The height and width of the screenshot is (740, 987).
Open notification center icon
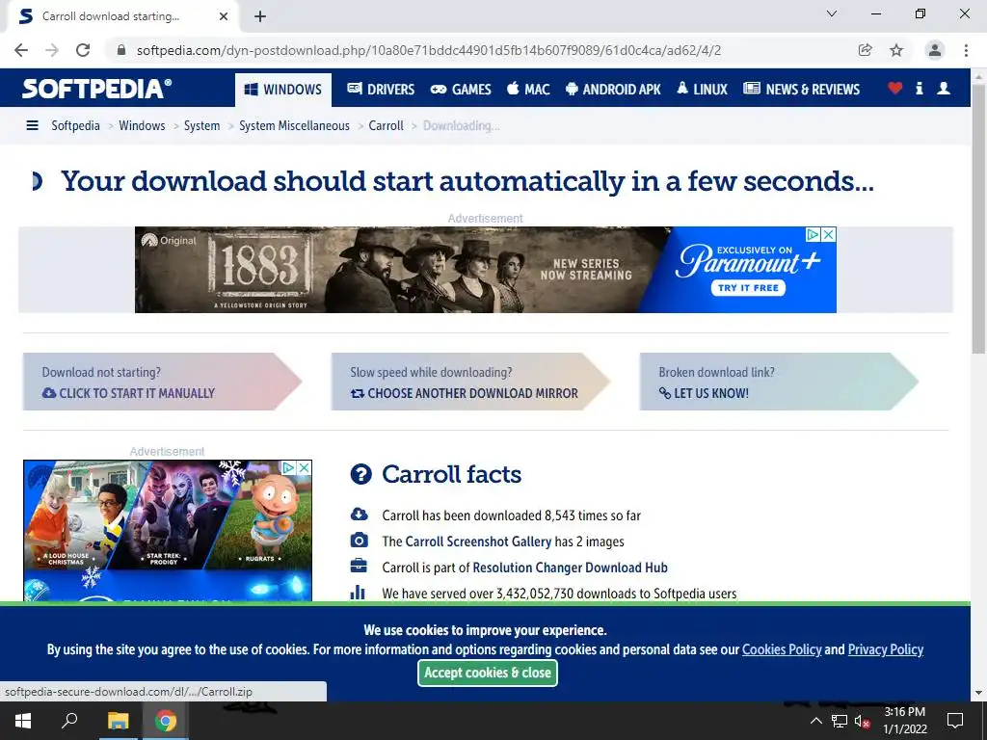(955, 721)
